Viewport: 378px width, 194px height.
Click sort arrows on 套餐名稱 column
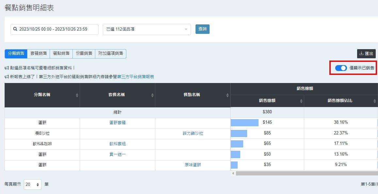click(152, 95)
